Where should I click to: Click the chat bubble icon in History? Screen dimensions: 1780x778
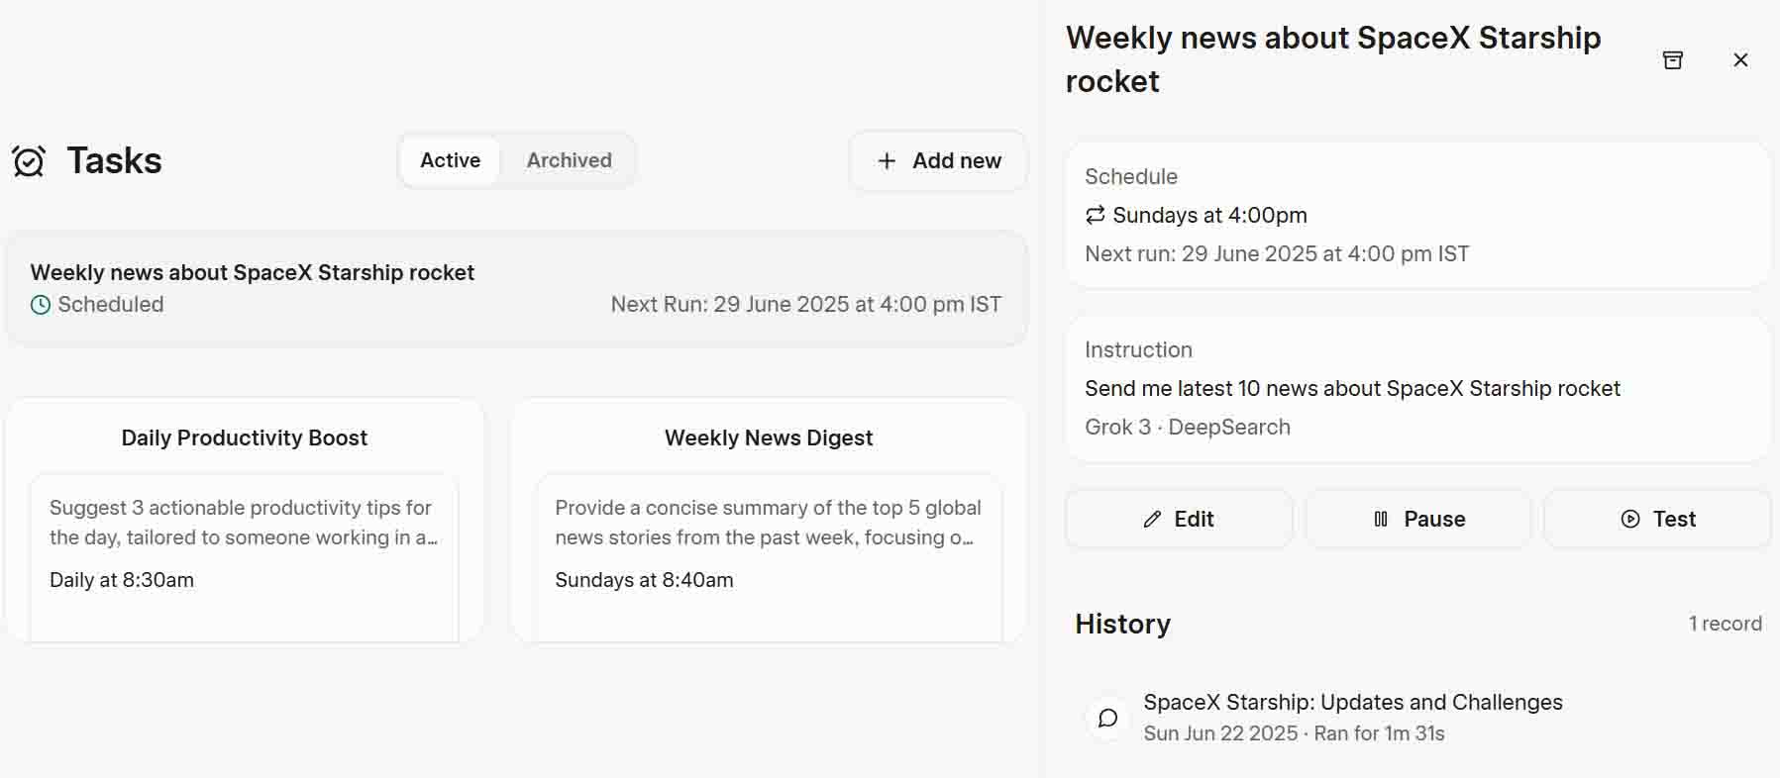(x=1108, y=718)
